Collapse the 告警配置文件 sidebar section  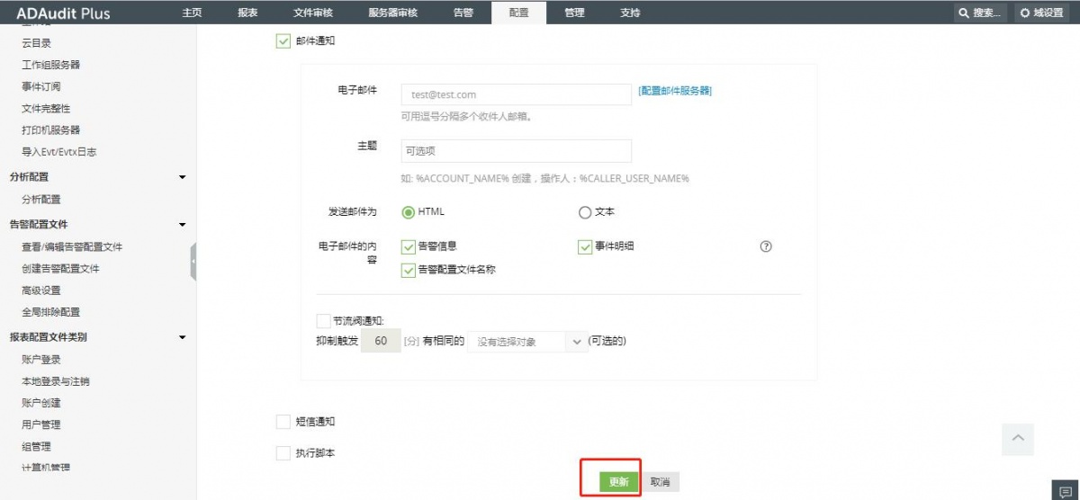182,225
